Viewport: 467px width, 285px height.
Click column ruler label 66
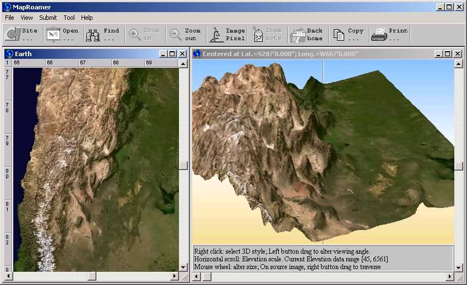coord(50,63)
